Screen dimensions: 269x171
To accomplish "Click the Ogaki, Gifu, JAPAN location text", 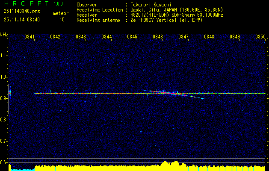I will [x=177, y=10].
